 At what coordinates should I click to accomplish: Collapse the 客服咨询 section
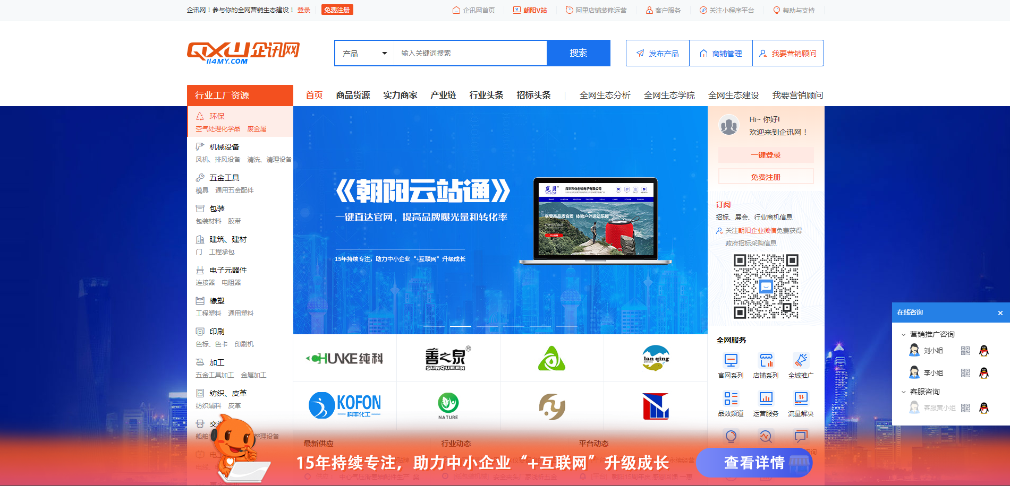point(903,392)
